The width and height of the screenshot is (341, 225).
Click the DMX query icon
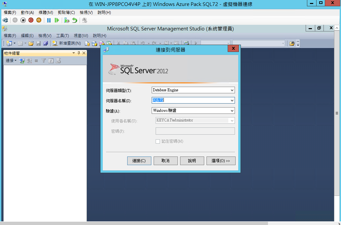point(101,43)
